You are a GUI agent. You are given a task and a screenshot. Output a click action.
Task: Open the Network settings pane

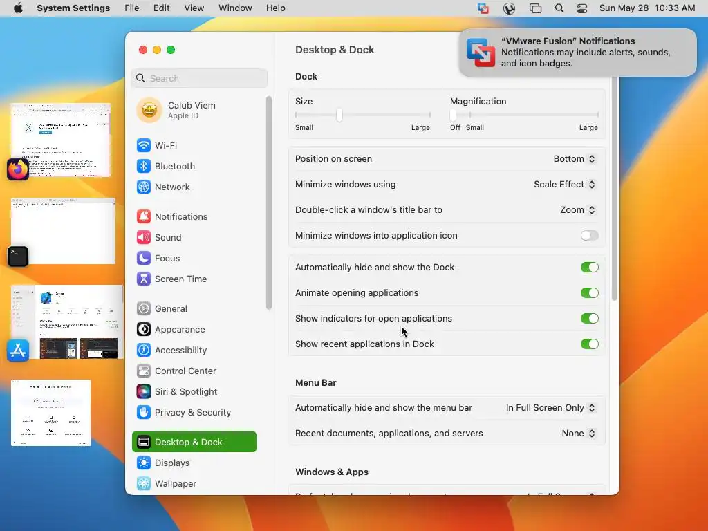coord(194,187)
